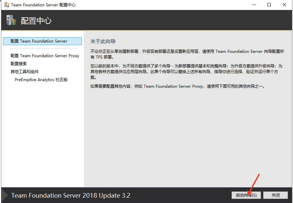Select 其他工具和组件 in the sidebar
293x203 pixels.
pyautogui.click(x=25, y=72)
